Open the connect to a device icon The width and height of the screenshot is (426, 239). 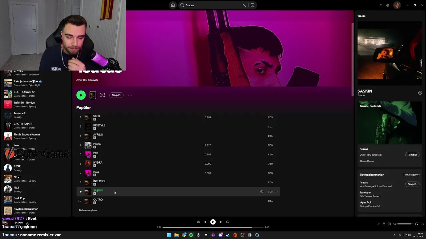[389, 224]
